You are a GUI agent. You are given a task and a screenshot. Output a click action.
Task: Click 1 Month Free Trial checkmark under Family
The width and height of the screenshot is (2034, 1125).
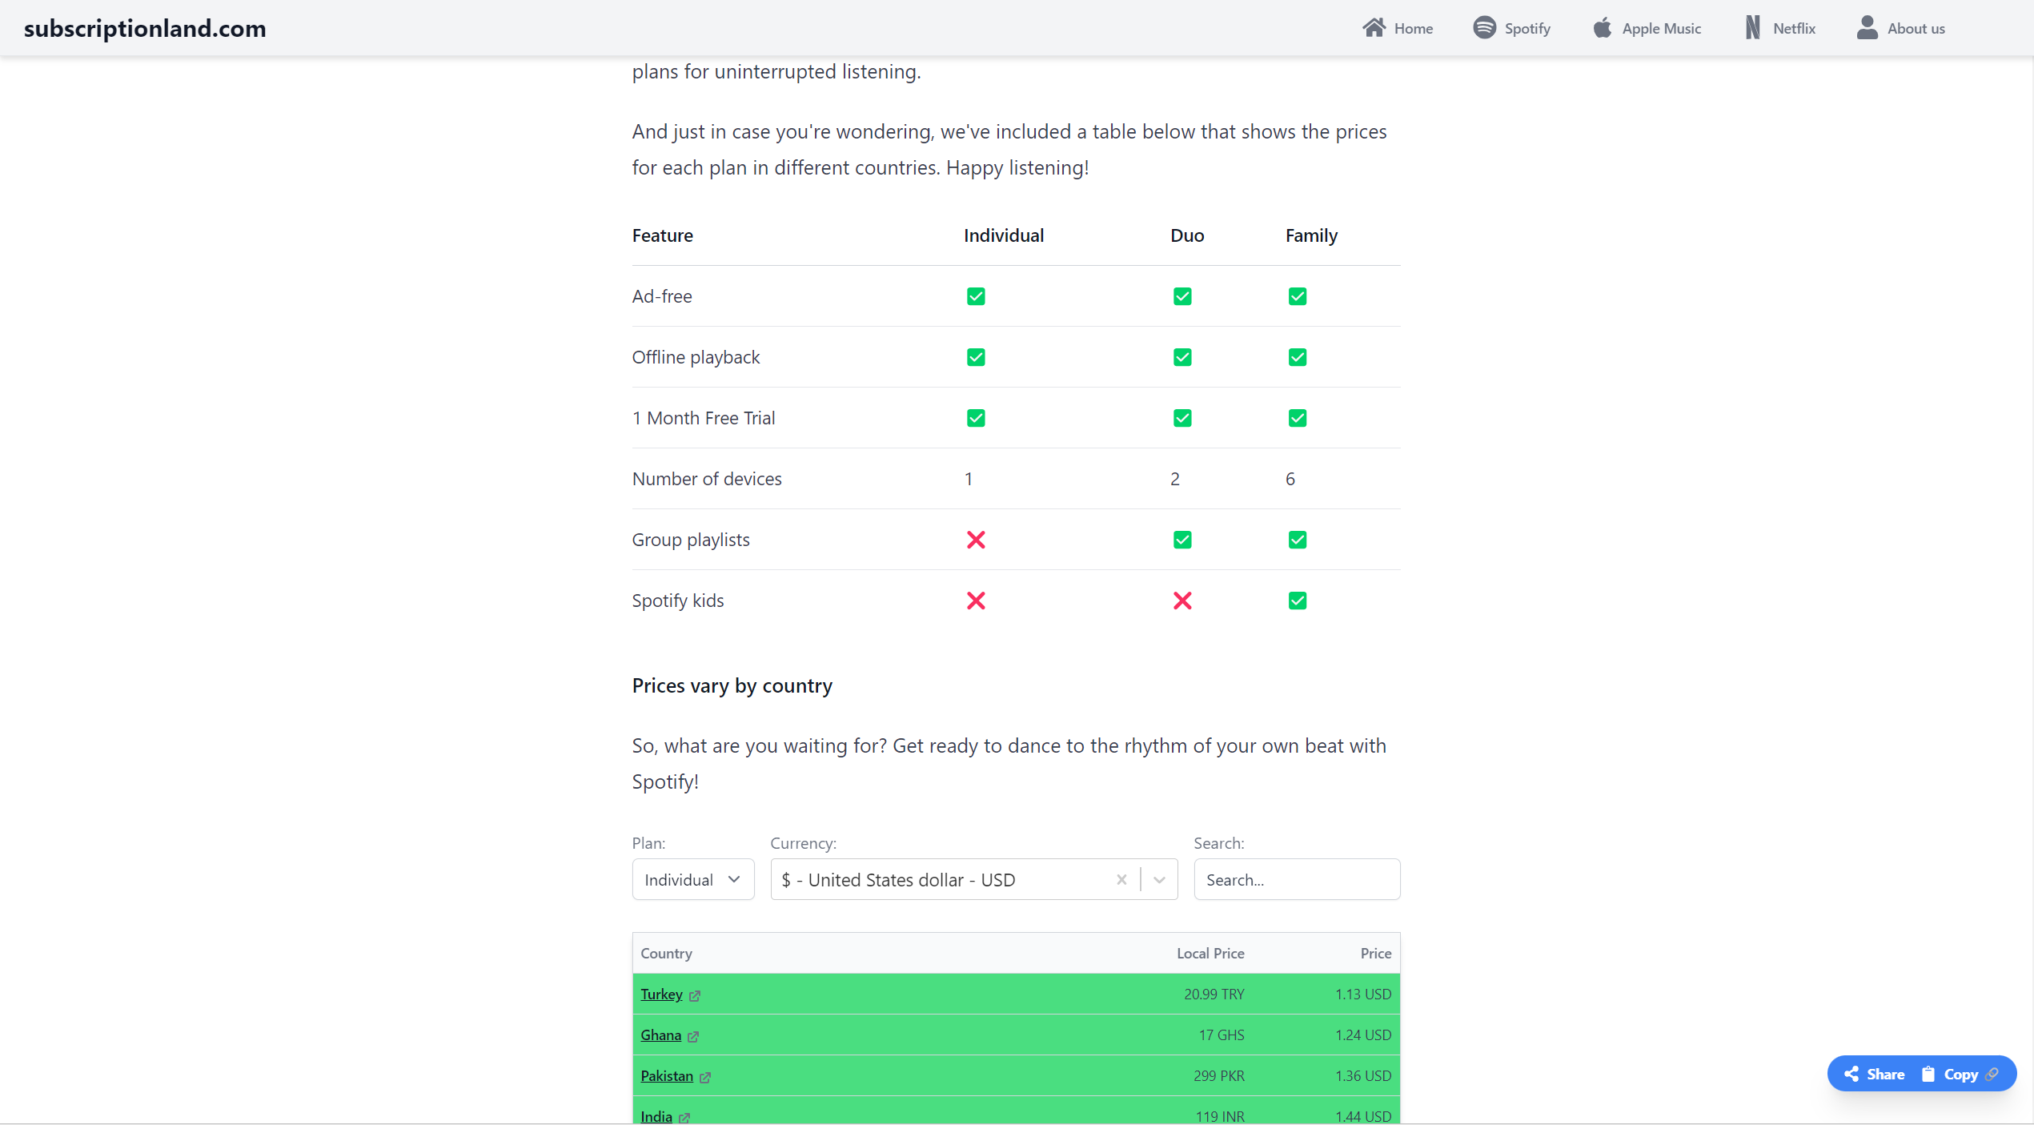1298,418
